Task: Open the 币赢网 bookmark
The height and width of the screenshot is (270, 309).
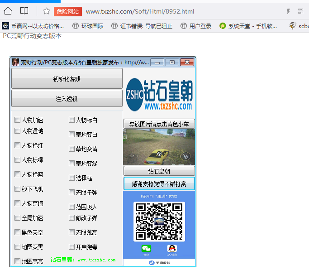Action: click(33, 26)
